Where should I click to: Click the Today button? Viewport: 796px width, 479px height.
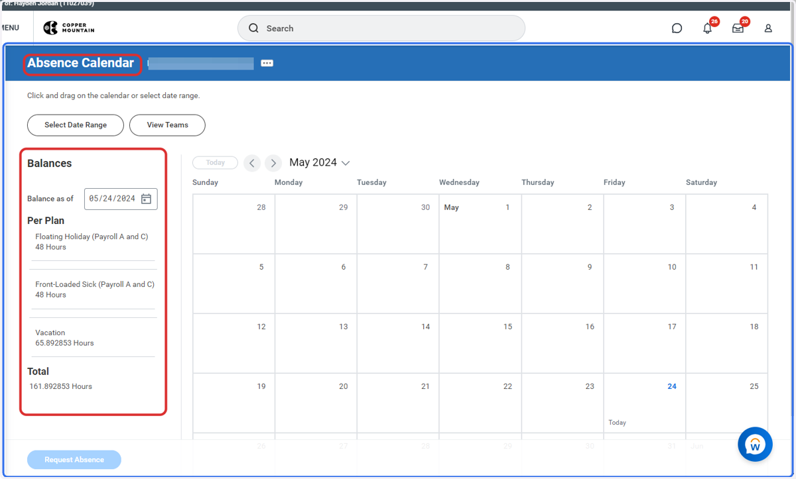click(216, 163)
